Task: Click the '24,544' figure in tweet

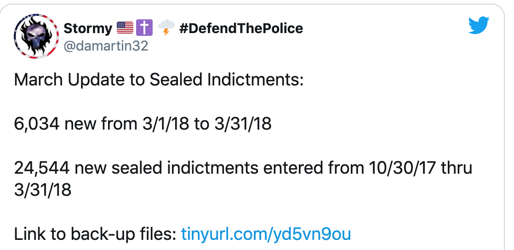Action: coord(42,168)
